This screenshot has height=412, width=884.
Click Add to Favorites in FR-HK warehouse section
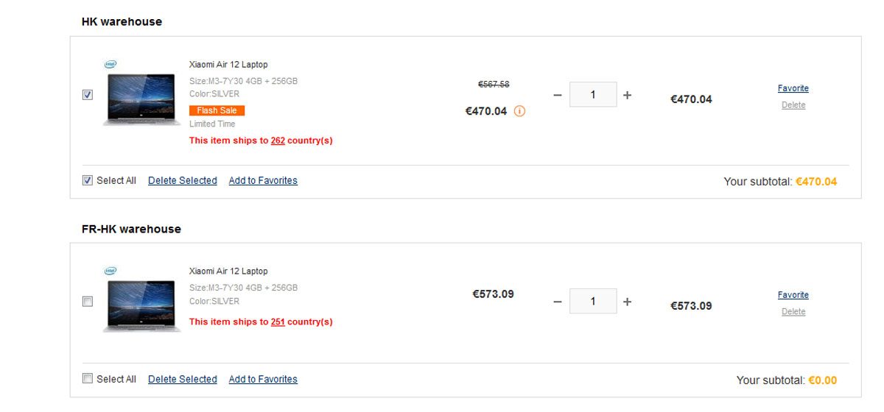tap(263, 379)
